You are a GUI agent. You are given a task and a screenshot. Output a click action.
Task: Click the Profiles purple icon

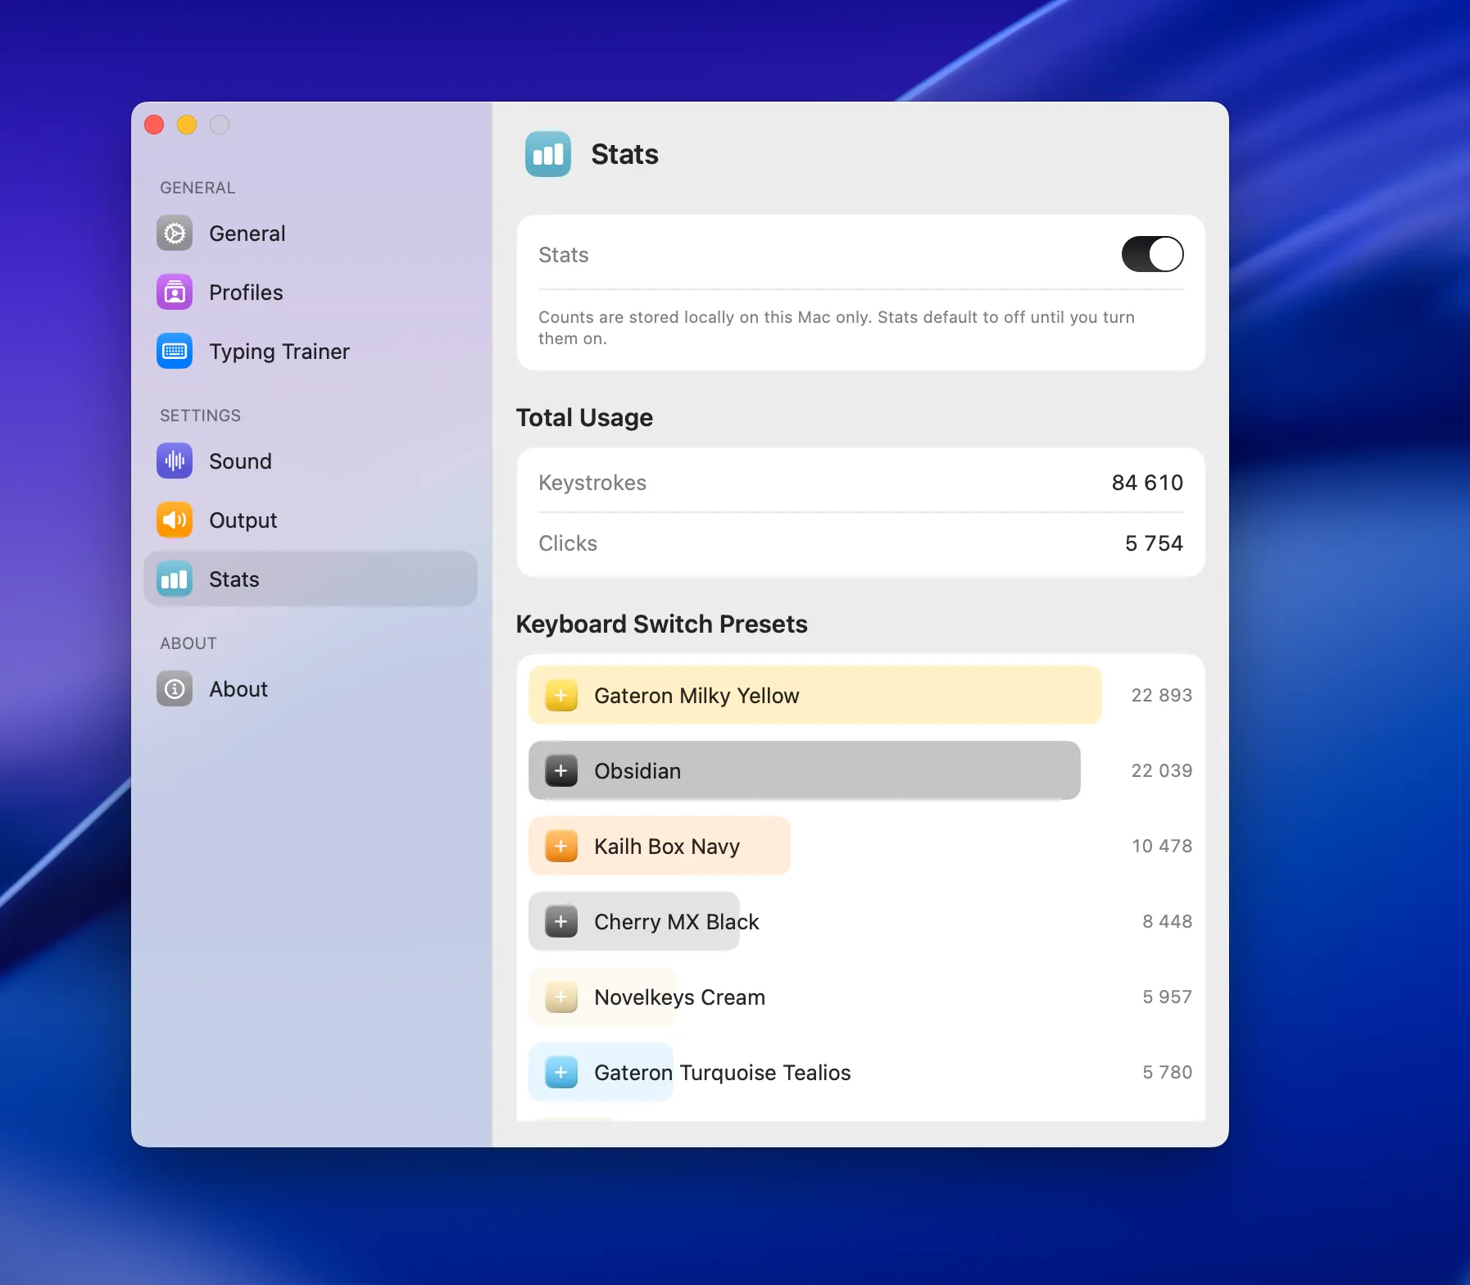pos(175,293)
